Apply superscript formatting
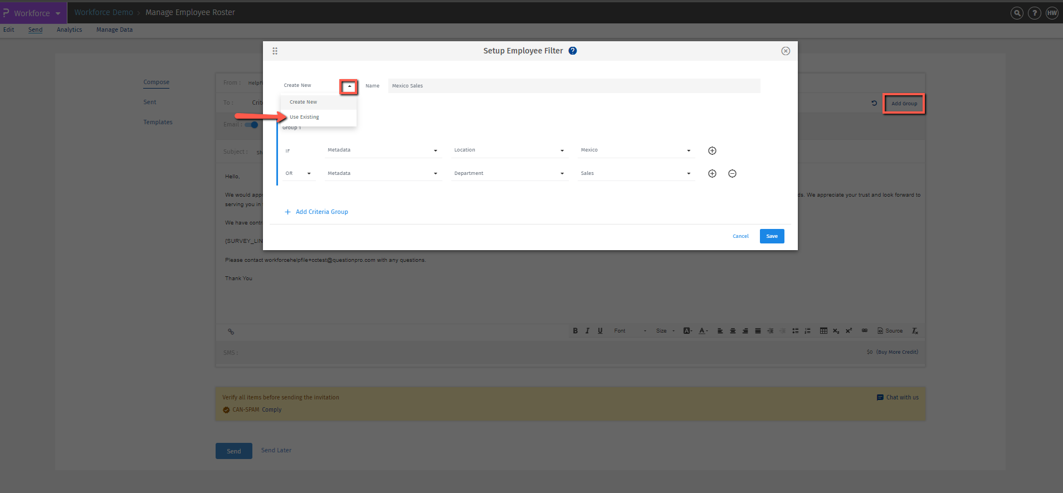Screen dimensions: 1063x493 coord(849,331)
